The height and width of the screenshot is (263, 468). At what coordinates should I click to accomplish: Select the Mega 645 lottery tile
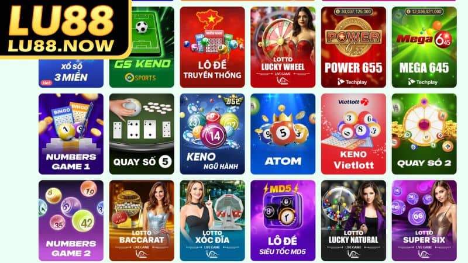(424, 47)
